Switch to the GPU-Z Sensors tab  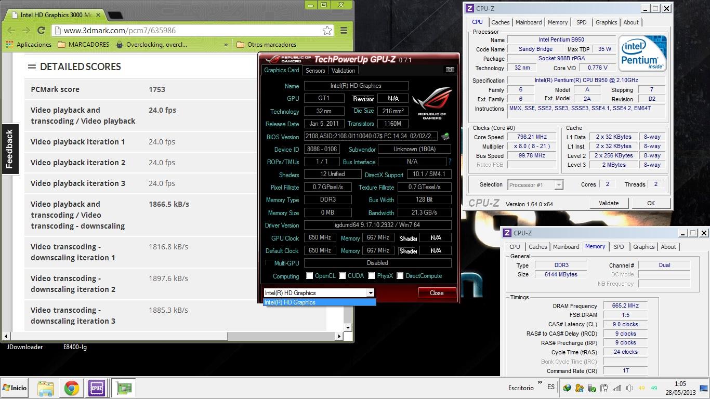[x=315, y=70]
